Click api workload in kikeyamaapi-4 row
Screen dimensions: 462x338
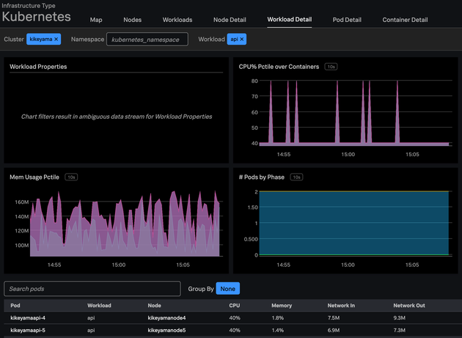[x=91, y=317]
